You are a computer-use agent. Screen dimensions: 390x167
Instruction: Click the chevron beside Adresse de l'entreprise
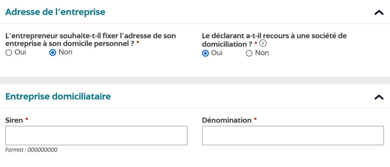click(x=378, y=12)
